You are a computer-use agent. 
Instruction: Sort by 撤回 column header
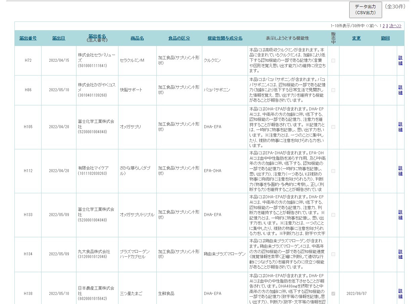[x=385, y=38]
